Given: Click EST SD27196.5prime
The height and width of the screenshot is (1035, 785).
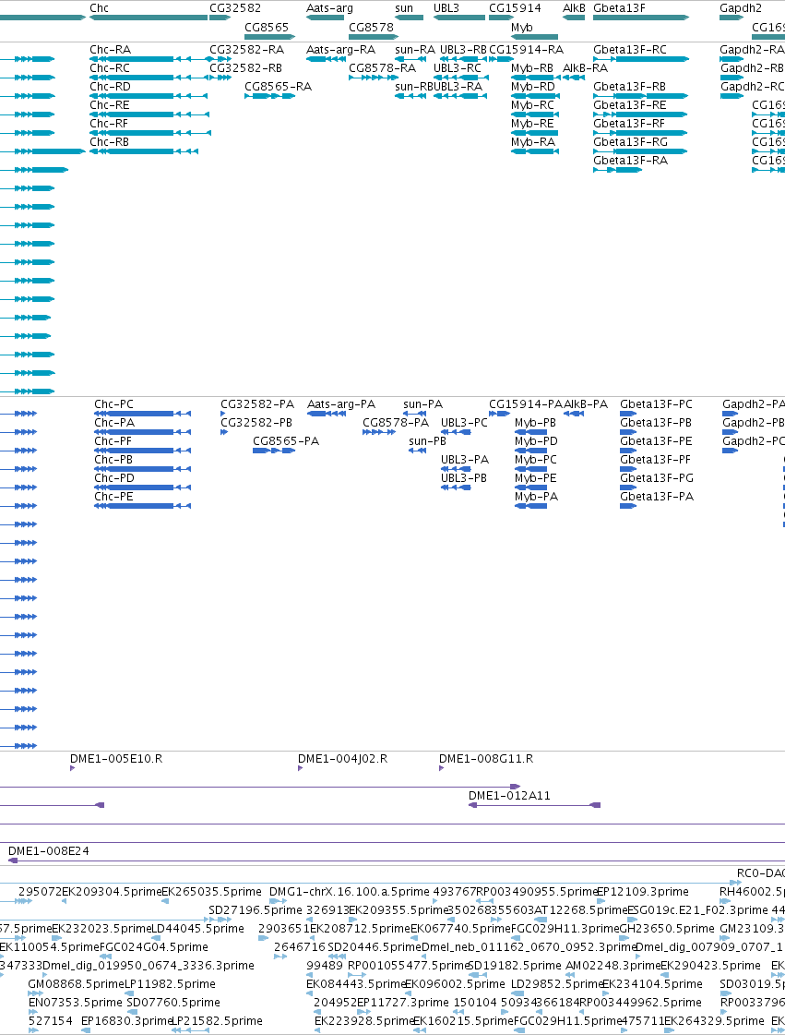Looking at the screenshot, I should coord(256,910).
